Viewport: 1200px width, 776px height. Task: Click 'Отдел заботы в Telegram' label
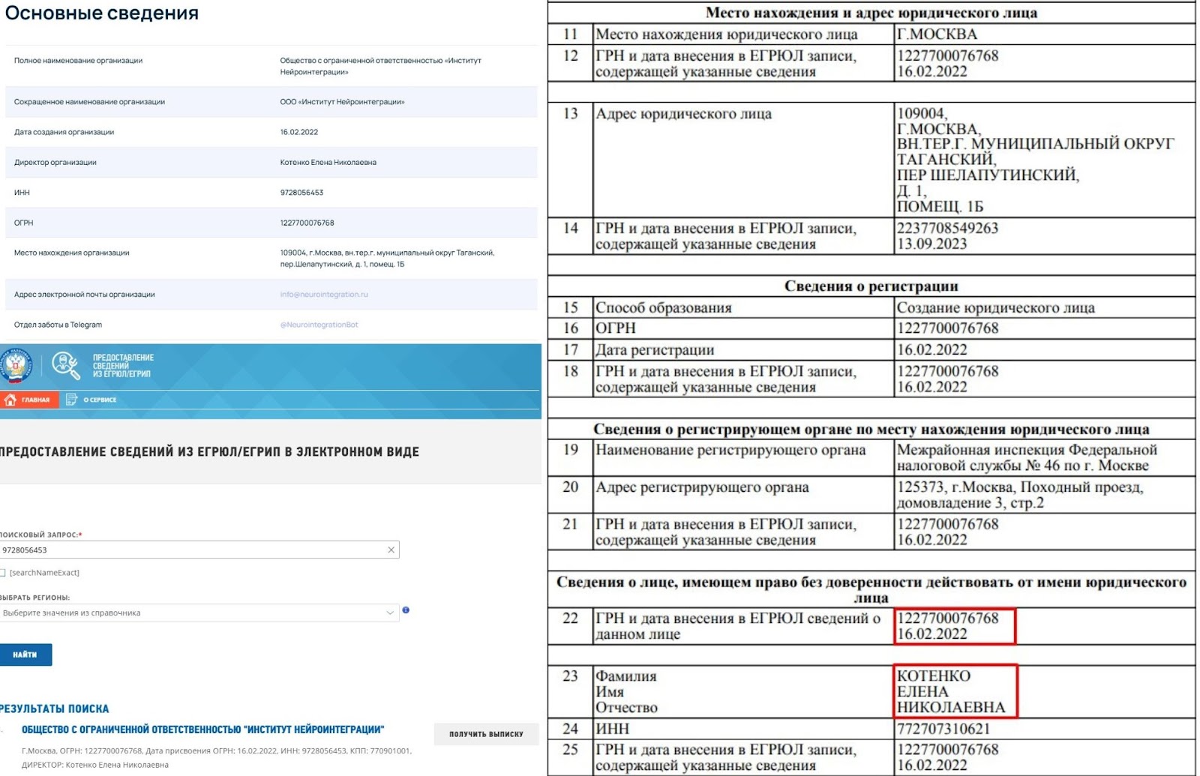pos(58,325)
